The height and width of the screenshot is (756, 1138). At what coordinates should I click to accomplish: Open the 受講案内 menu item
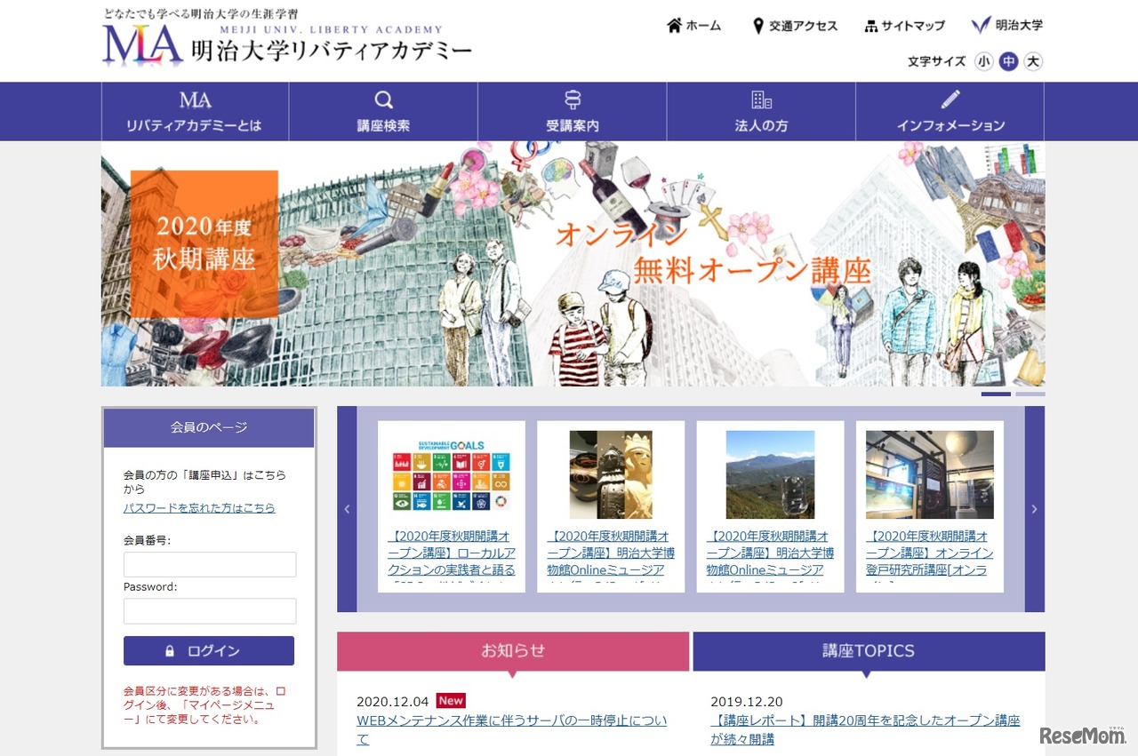(573, 112)
